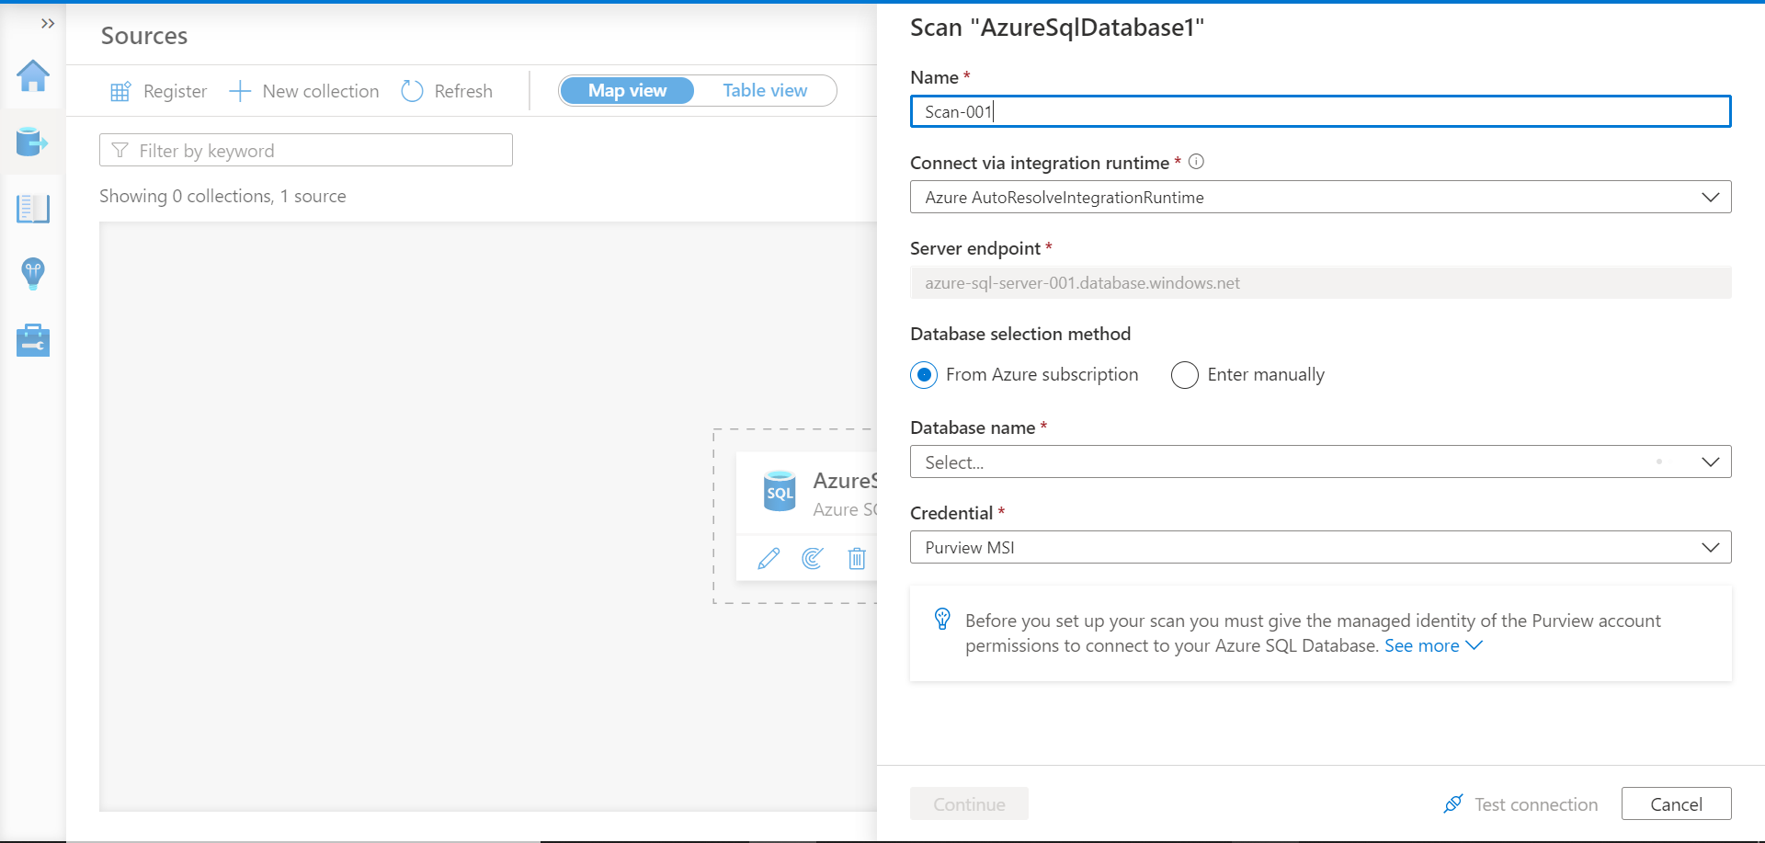This screenshot has height=843, width=1765.
Task: Click Test connection
Action: coord(1521,804)
